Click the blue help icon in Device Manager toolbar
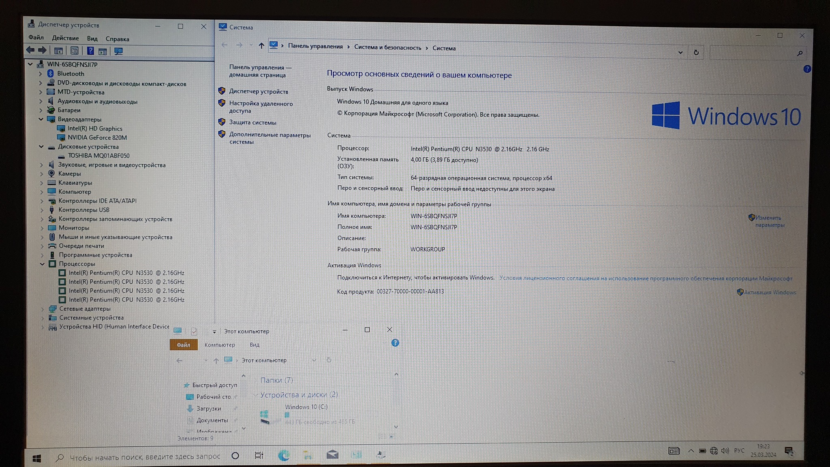Viewport: 830px width, 467px height. pyautogui.click(x=90, y=51)
